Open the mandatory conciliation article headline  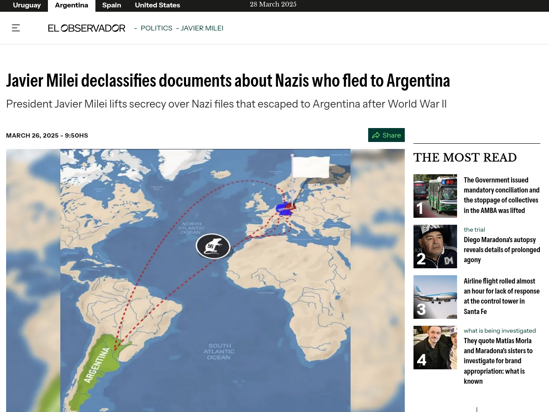pyautogui.click(x=502, y=195)
